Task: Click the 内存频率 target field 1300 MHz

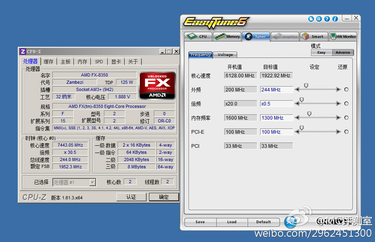Action: (x=276, y=118)
